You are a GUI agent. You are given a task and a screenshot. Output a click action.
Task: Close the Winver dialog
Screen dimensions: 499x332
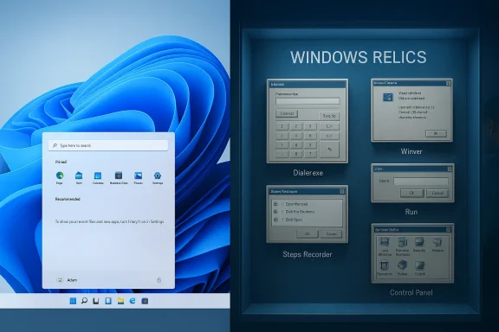[448, 83]
